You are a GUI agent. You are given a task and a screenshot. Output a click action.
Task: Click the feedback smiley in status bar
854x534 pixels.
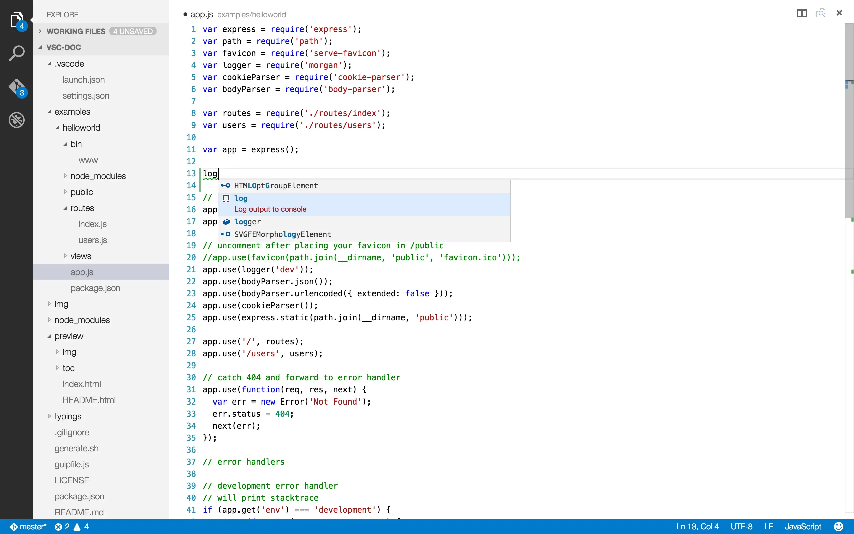click(x=839, y=527)
